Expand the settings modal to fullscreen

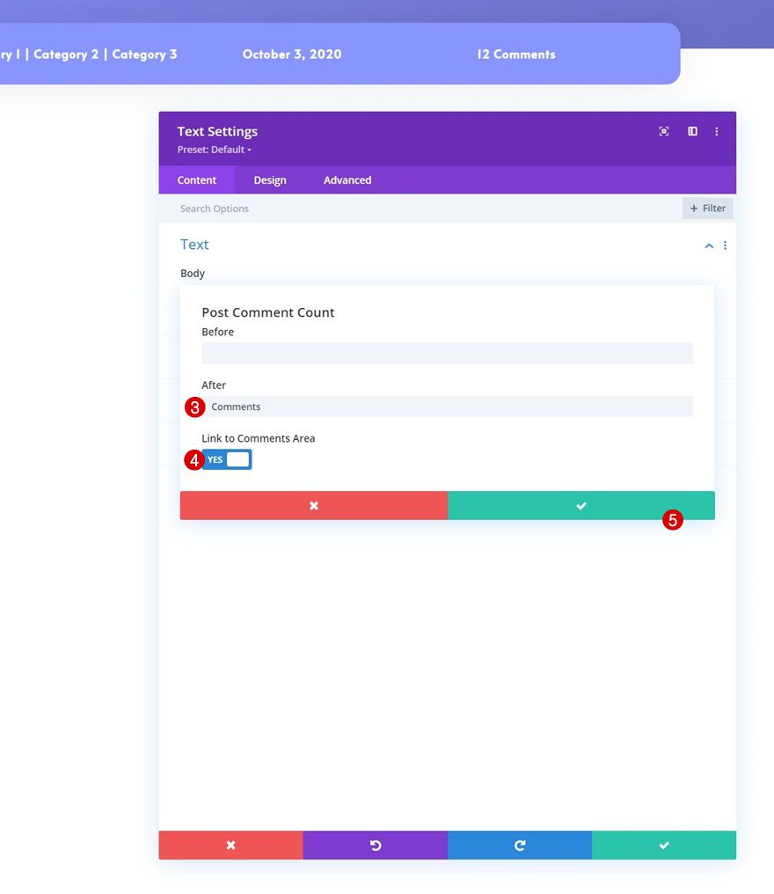coord(664,130)
